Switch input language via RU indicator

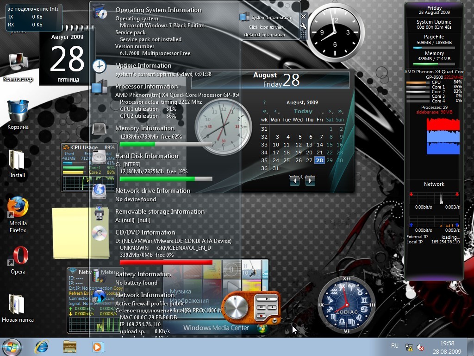395,346
